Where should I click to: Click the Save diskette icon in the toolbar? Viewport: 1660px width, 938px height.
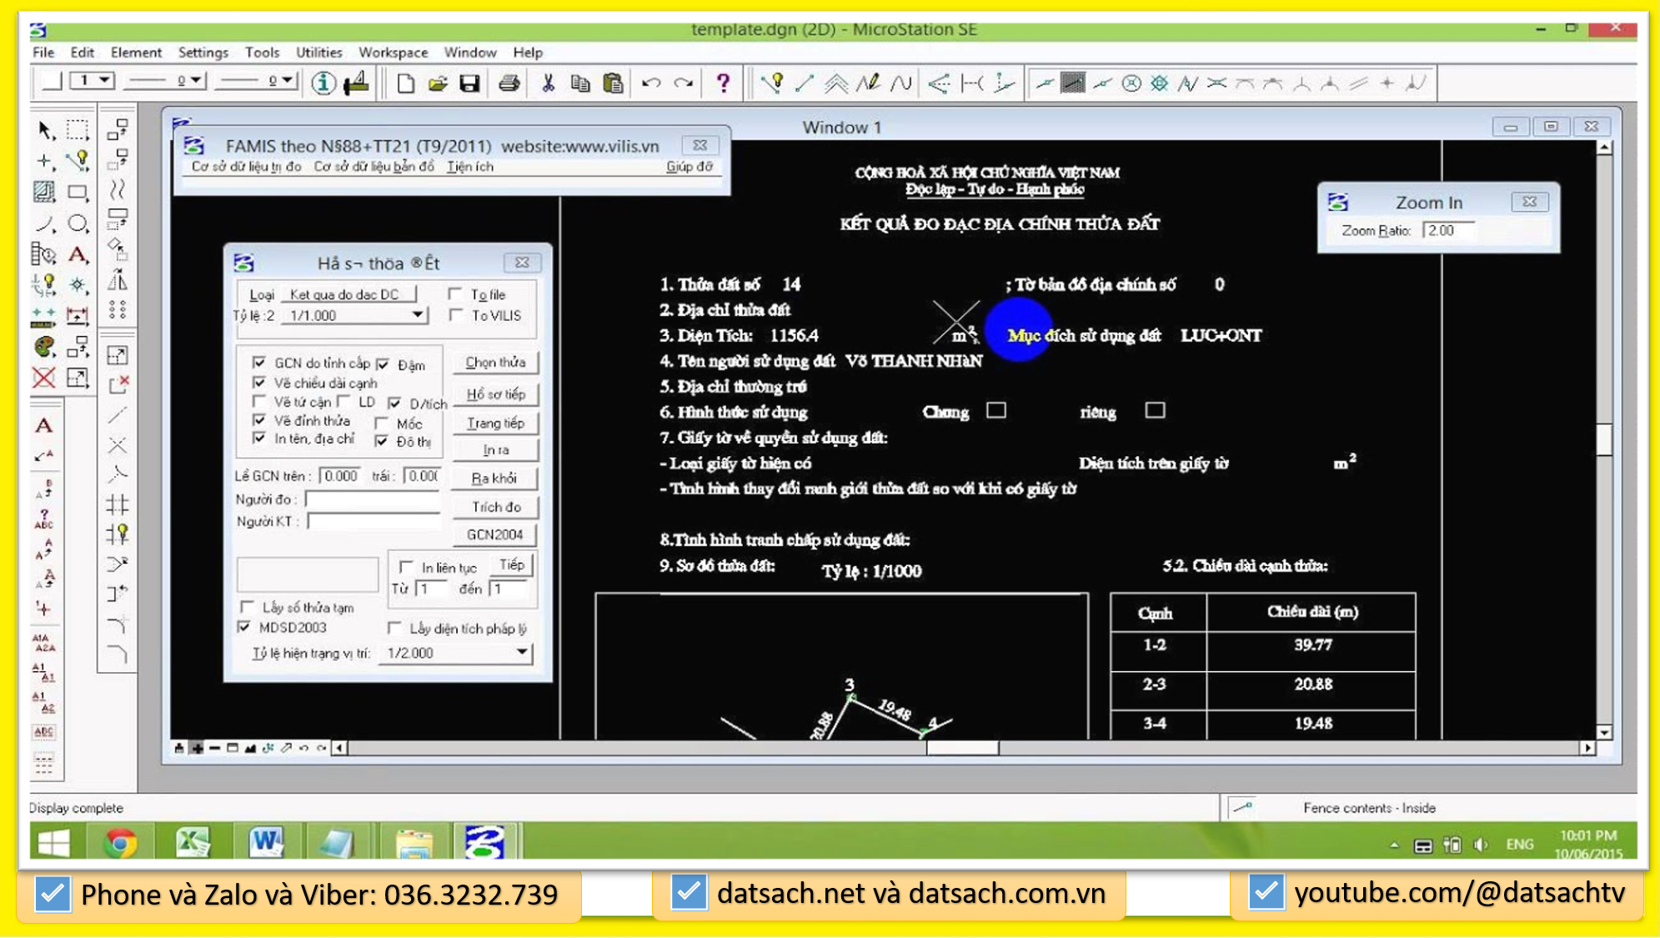pos(469,83)
